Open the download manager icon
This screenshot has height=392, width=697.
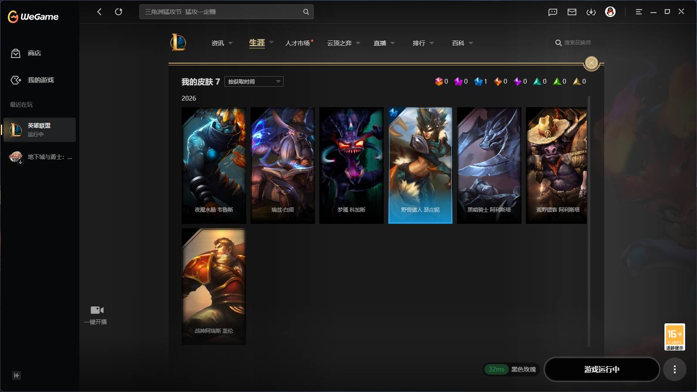point(591,12)
